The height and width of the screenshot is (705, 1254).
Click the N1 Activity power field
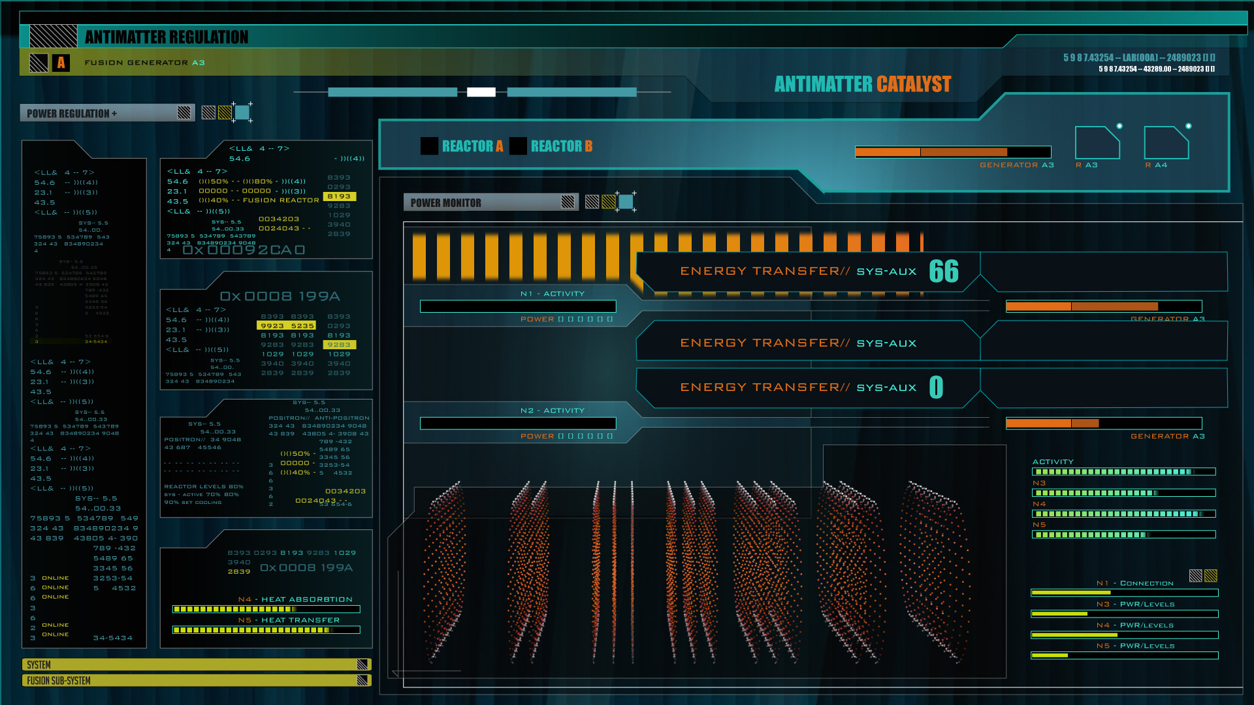(x=517, y=306)
